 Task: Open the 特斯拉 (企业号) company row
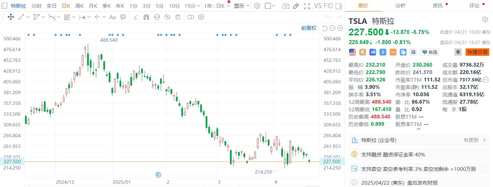point(419,140)
